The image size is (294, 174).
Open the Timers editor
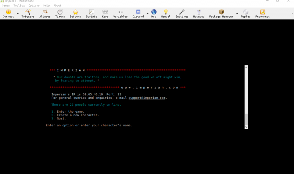click(60, 14)
